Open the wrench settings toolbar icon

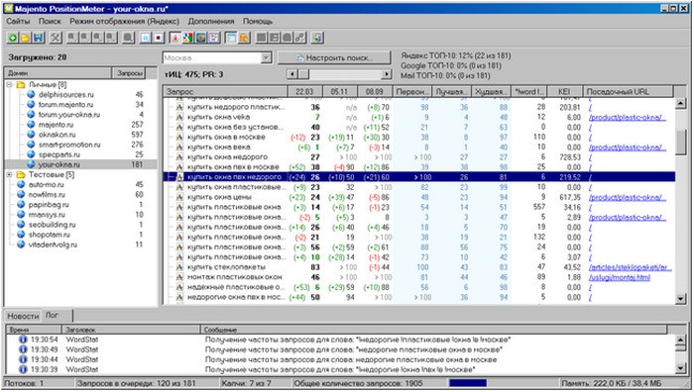(56, 38)
